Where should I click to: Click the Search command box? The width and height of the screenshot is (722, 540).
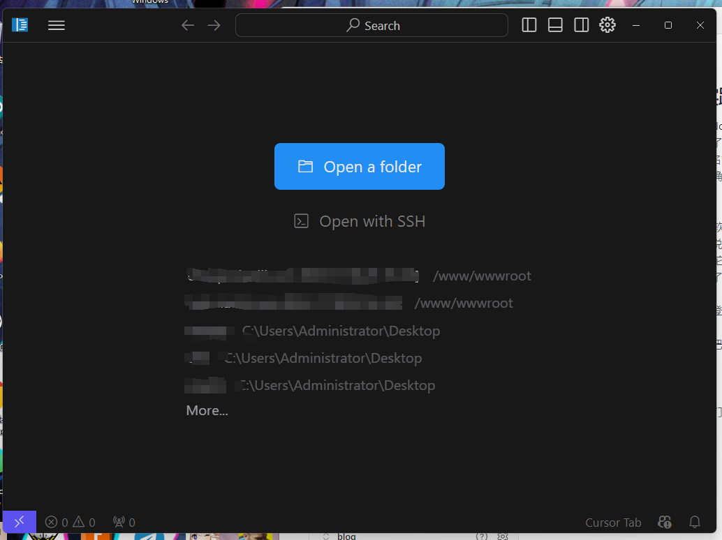[x=371, y=26]
